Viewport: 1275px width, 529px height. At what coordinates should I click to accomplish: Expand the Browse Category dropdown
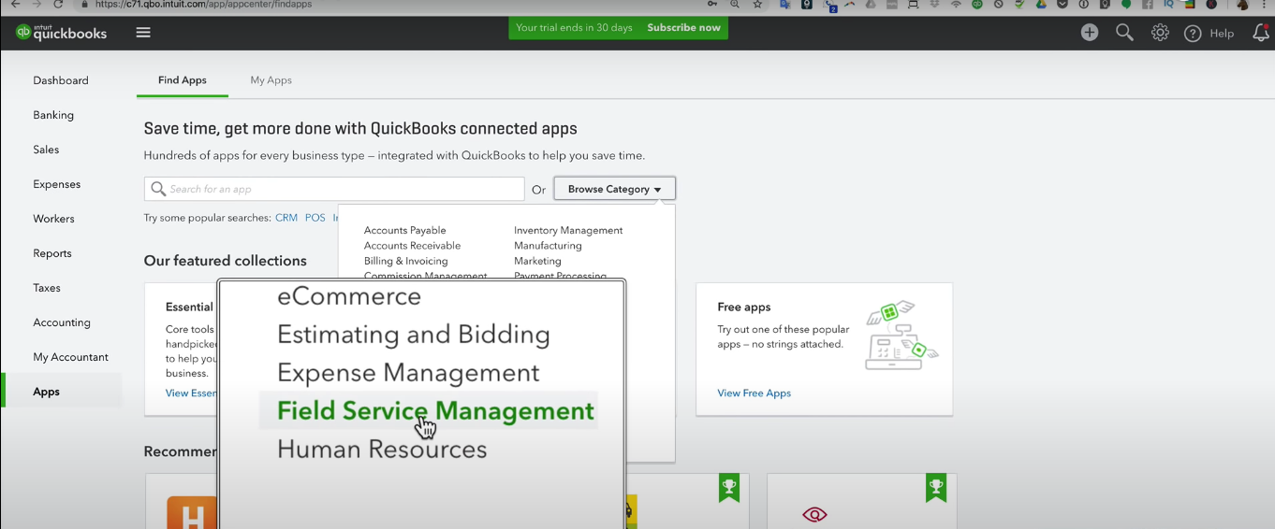[614, 189]
